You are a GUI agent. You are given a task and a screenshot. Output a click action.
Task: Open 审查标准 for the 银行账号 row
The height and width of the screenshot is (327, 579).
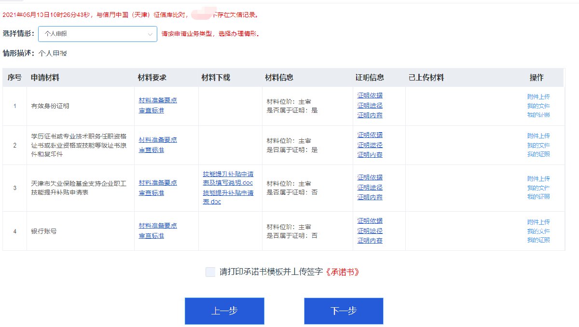tap(152, 236)
